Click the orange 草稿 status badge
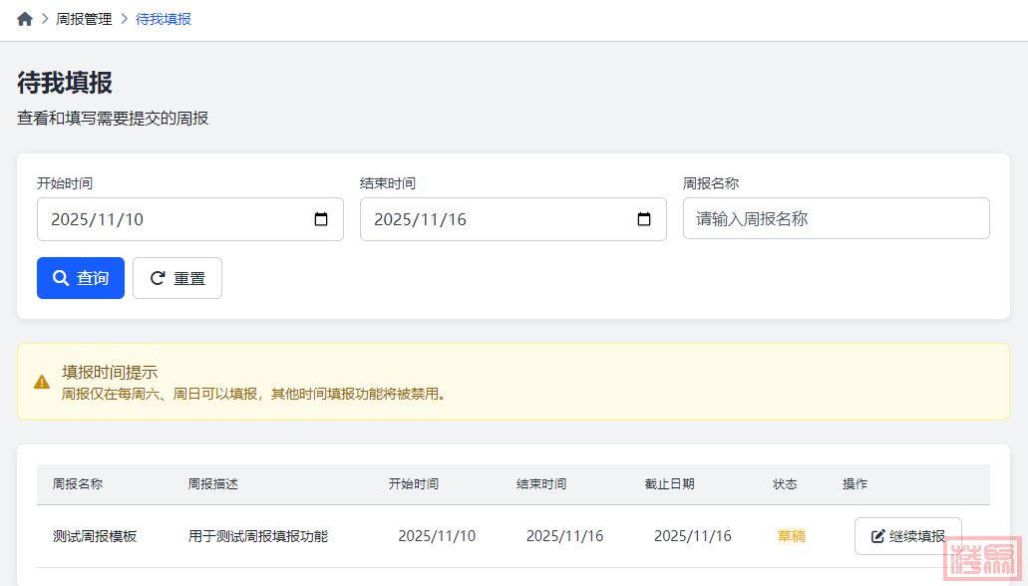This screenshot has height=586, width=1028. click(x=792, y=536)
